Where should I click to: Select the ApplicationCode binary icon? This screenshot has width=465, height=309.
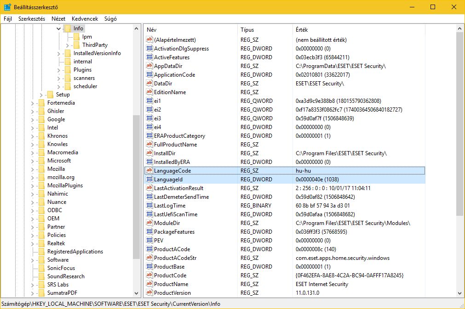pyautogui.click(x=149, y=74)
